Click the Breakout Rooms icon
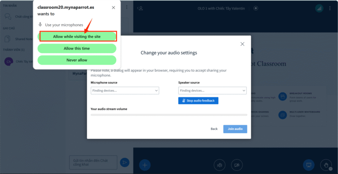Screen dimensions: 338x174 click(x=283, y=96)
